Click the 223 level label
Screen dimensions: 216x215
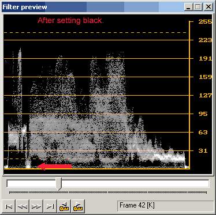click(205, 40)
